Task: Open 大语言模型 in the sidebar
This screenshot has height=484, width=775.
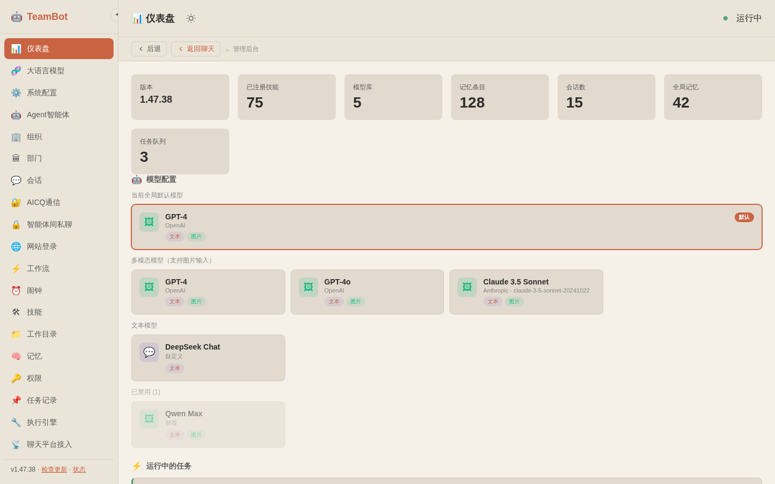Action: tap(59, 70)
